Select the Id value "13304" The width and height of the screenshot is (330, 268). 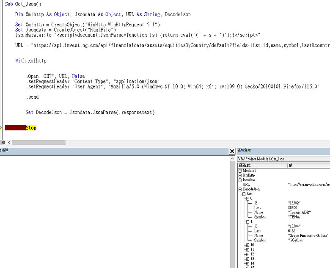(x=294, y=226)
